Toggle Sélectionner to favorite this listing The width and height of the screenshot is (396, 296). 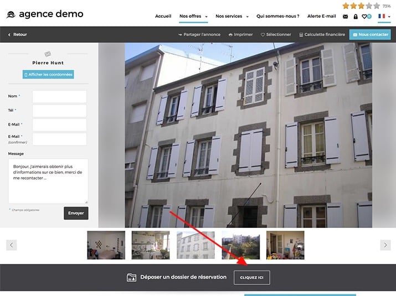[276, 34]
